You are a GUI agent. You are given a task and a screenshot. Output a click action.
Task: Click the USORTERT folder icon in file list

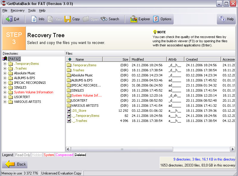pos(69,100)
